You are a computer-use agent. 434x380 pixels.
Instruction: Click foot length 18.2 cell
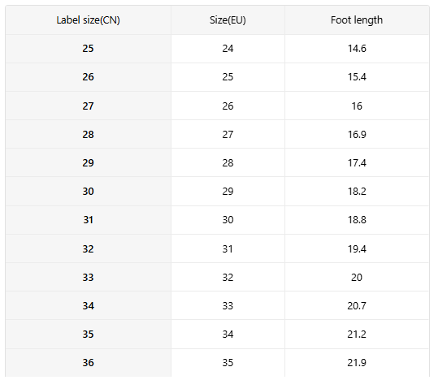pyautogui.click(x=357, y=192)
